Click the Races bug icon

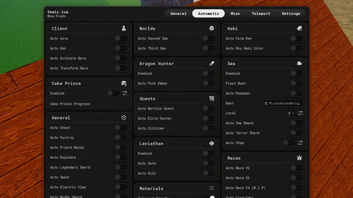click(x=299, y=158)
